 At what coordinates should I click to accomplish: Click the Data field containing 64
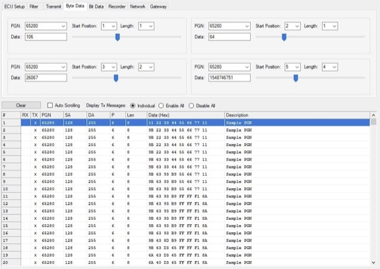coord(230,37)
